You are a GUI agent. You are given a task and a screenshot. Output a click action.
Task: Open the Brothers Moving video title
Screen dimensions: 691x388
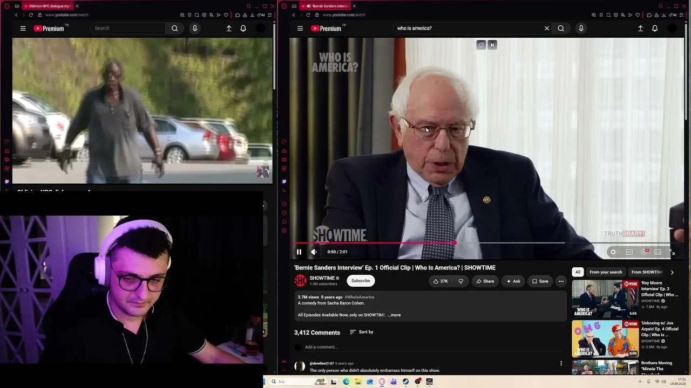coord(656,369)
